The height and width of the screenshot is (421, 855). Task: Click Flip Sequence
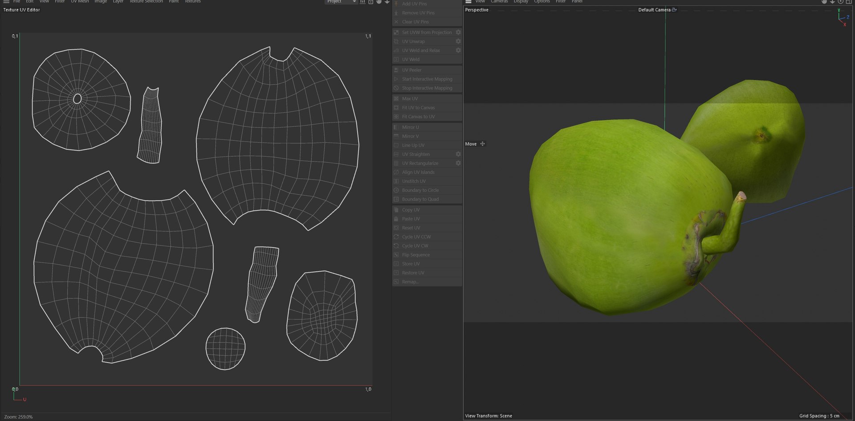(427, 255)
